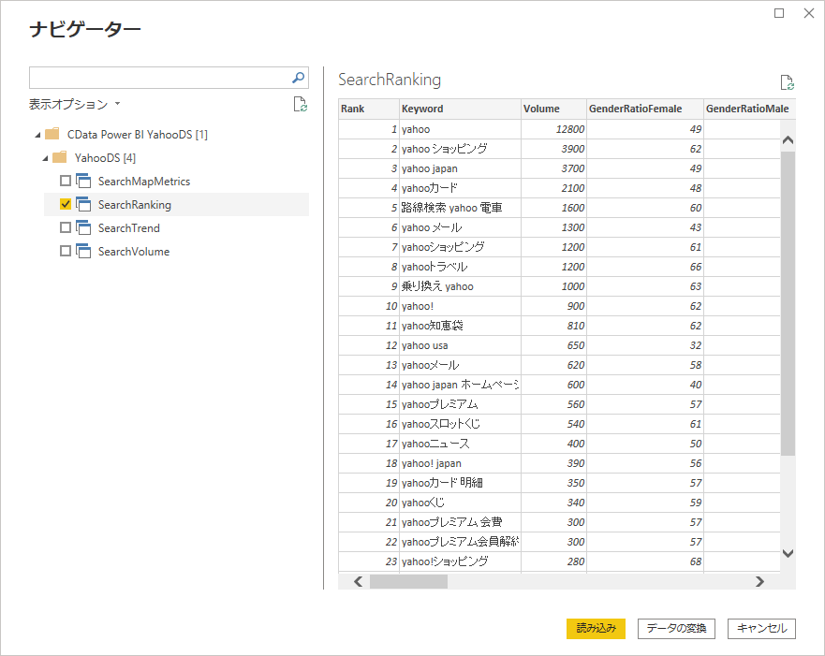Click refresh icon in left navigator pane
Viewport: 825px width, 656px height.
[x=300, y=104]
